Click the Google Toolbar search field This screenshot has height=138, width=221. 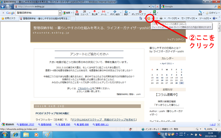[37, 13]
